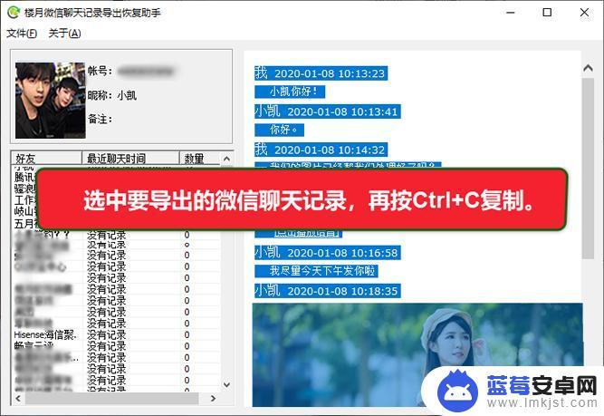Screen dimensions: 604x416
Task: Click the profile avatar photo of 小凯
Action: (50, 101)
